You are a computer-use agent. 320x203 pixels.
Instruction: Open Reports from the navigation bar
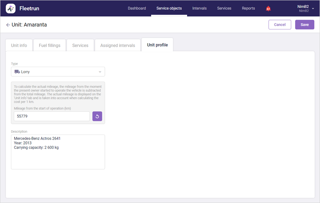pos(249,9)
